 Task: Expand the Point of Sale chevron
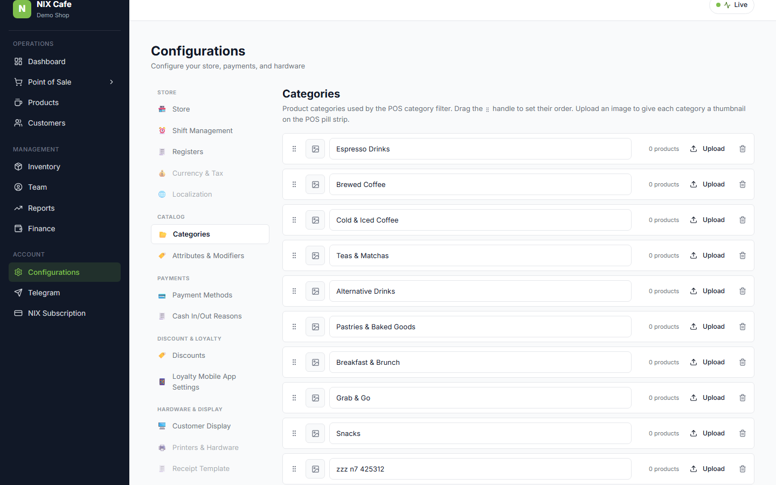(112, 82)
